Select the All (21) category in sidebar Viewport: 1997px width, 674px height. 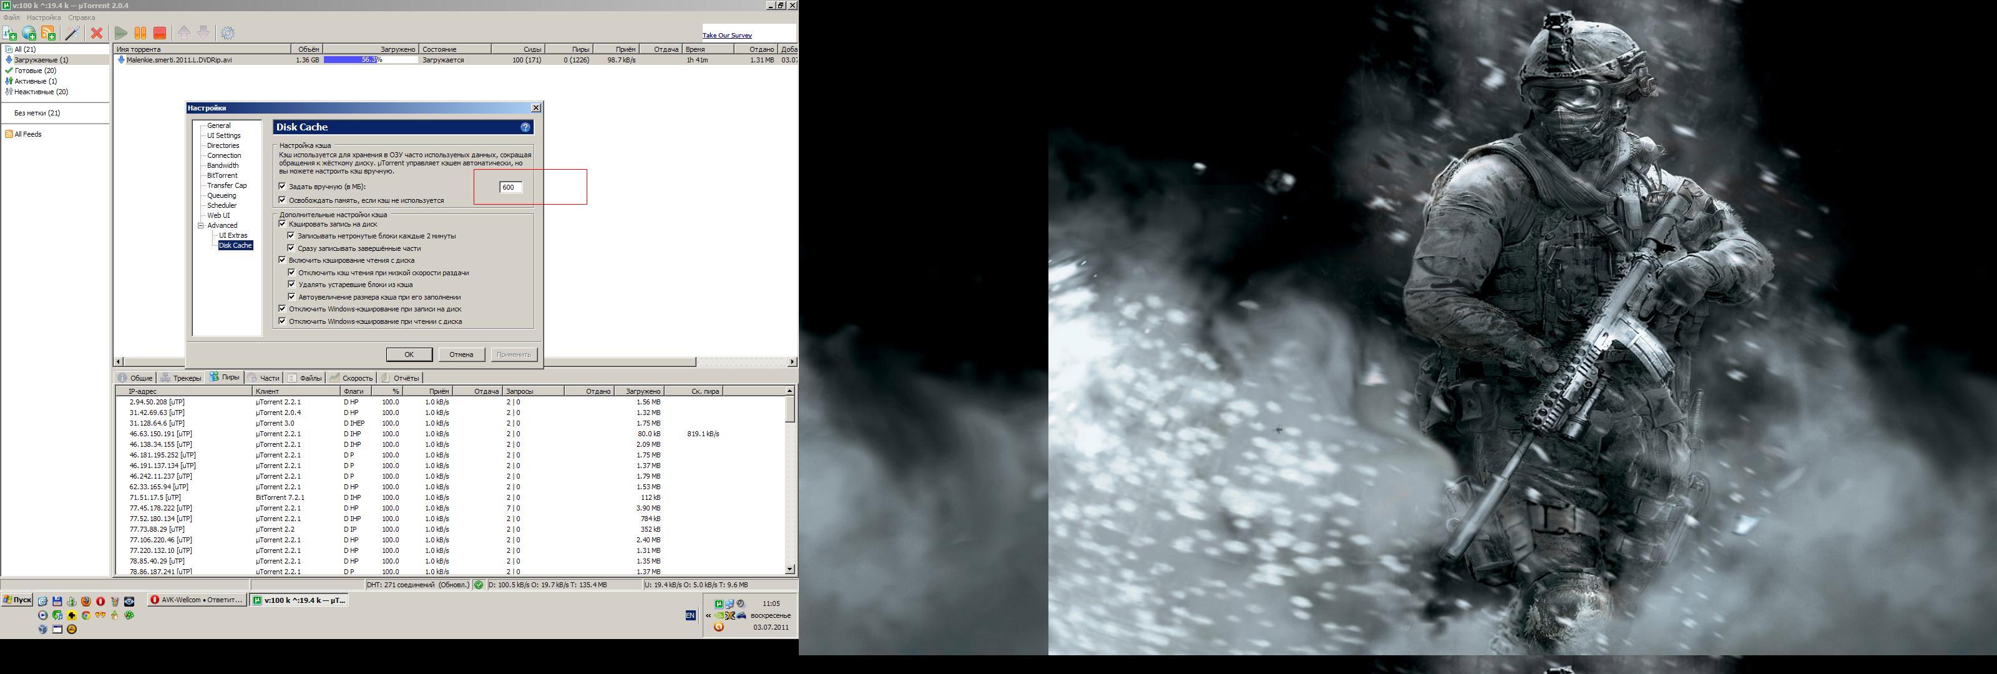coord(25,49)
